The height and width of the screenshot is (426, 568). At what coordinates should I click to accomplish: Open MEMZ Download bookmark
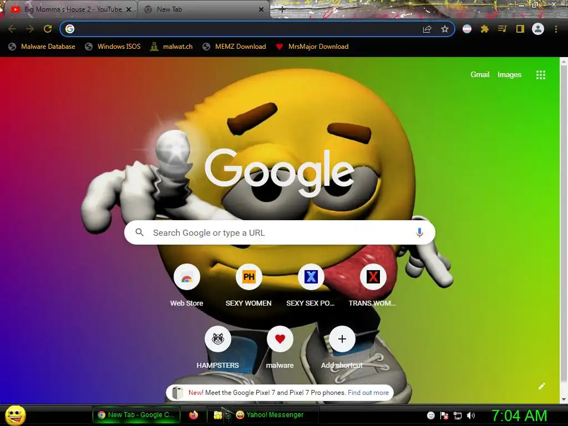(235, 47)
